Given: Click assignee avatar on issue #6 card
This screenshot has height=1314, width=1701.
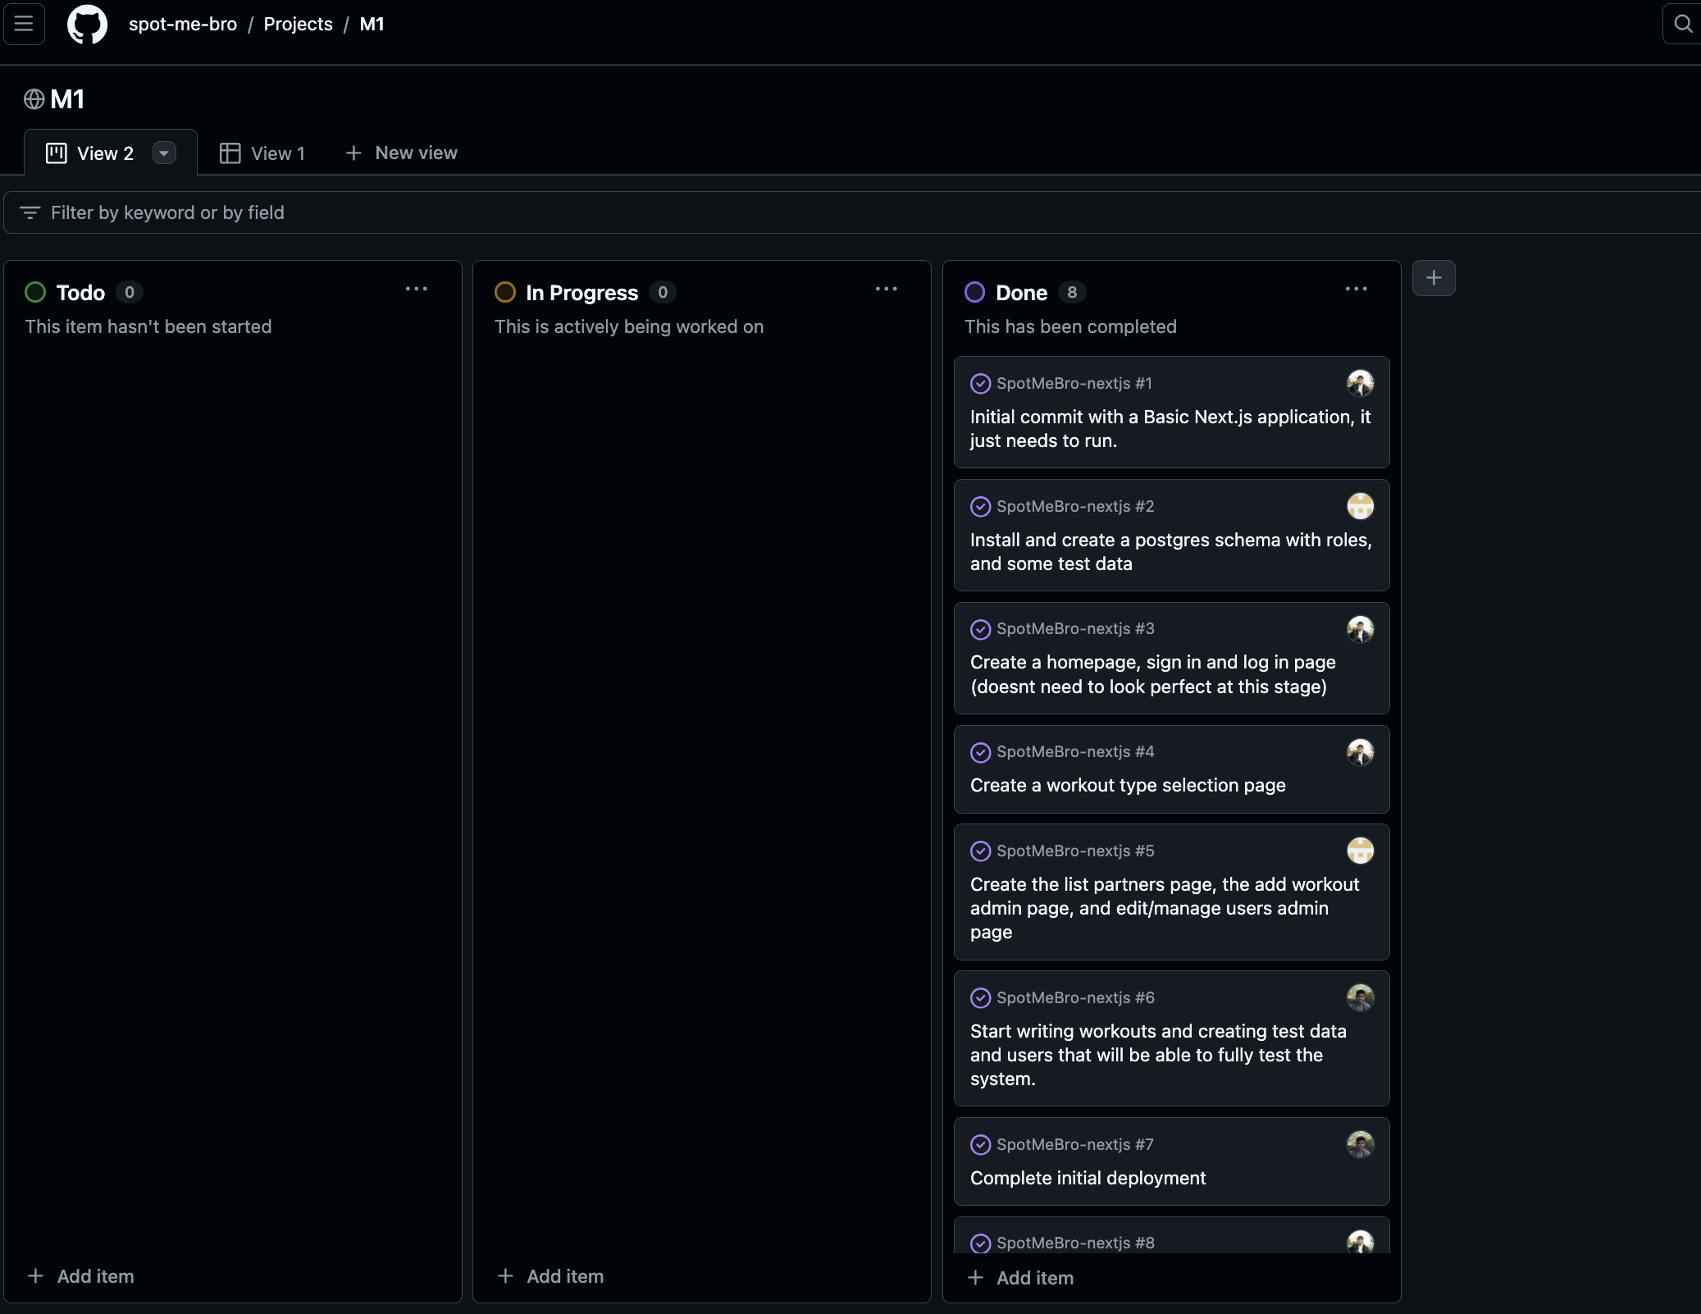Looking at the screenshot, I should [x=1360, y=997].
